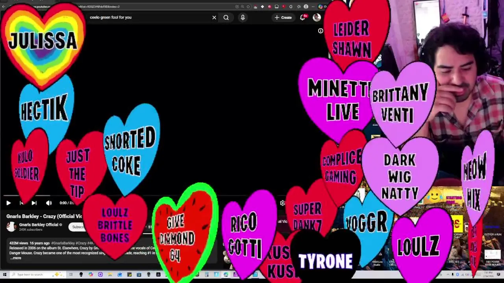Open Sticky Notes taskbar icon

pos(129,274)
